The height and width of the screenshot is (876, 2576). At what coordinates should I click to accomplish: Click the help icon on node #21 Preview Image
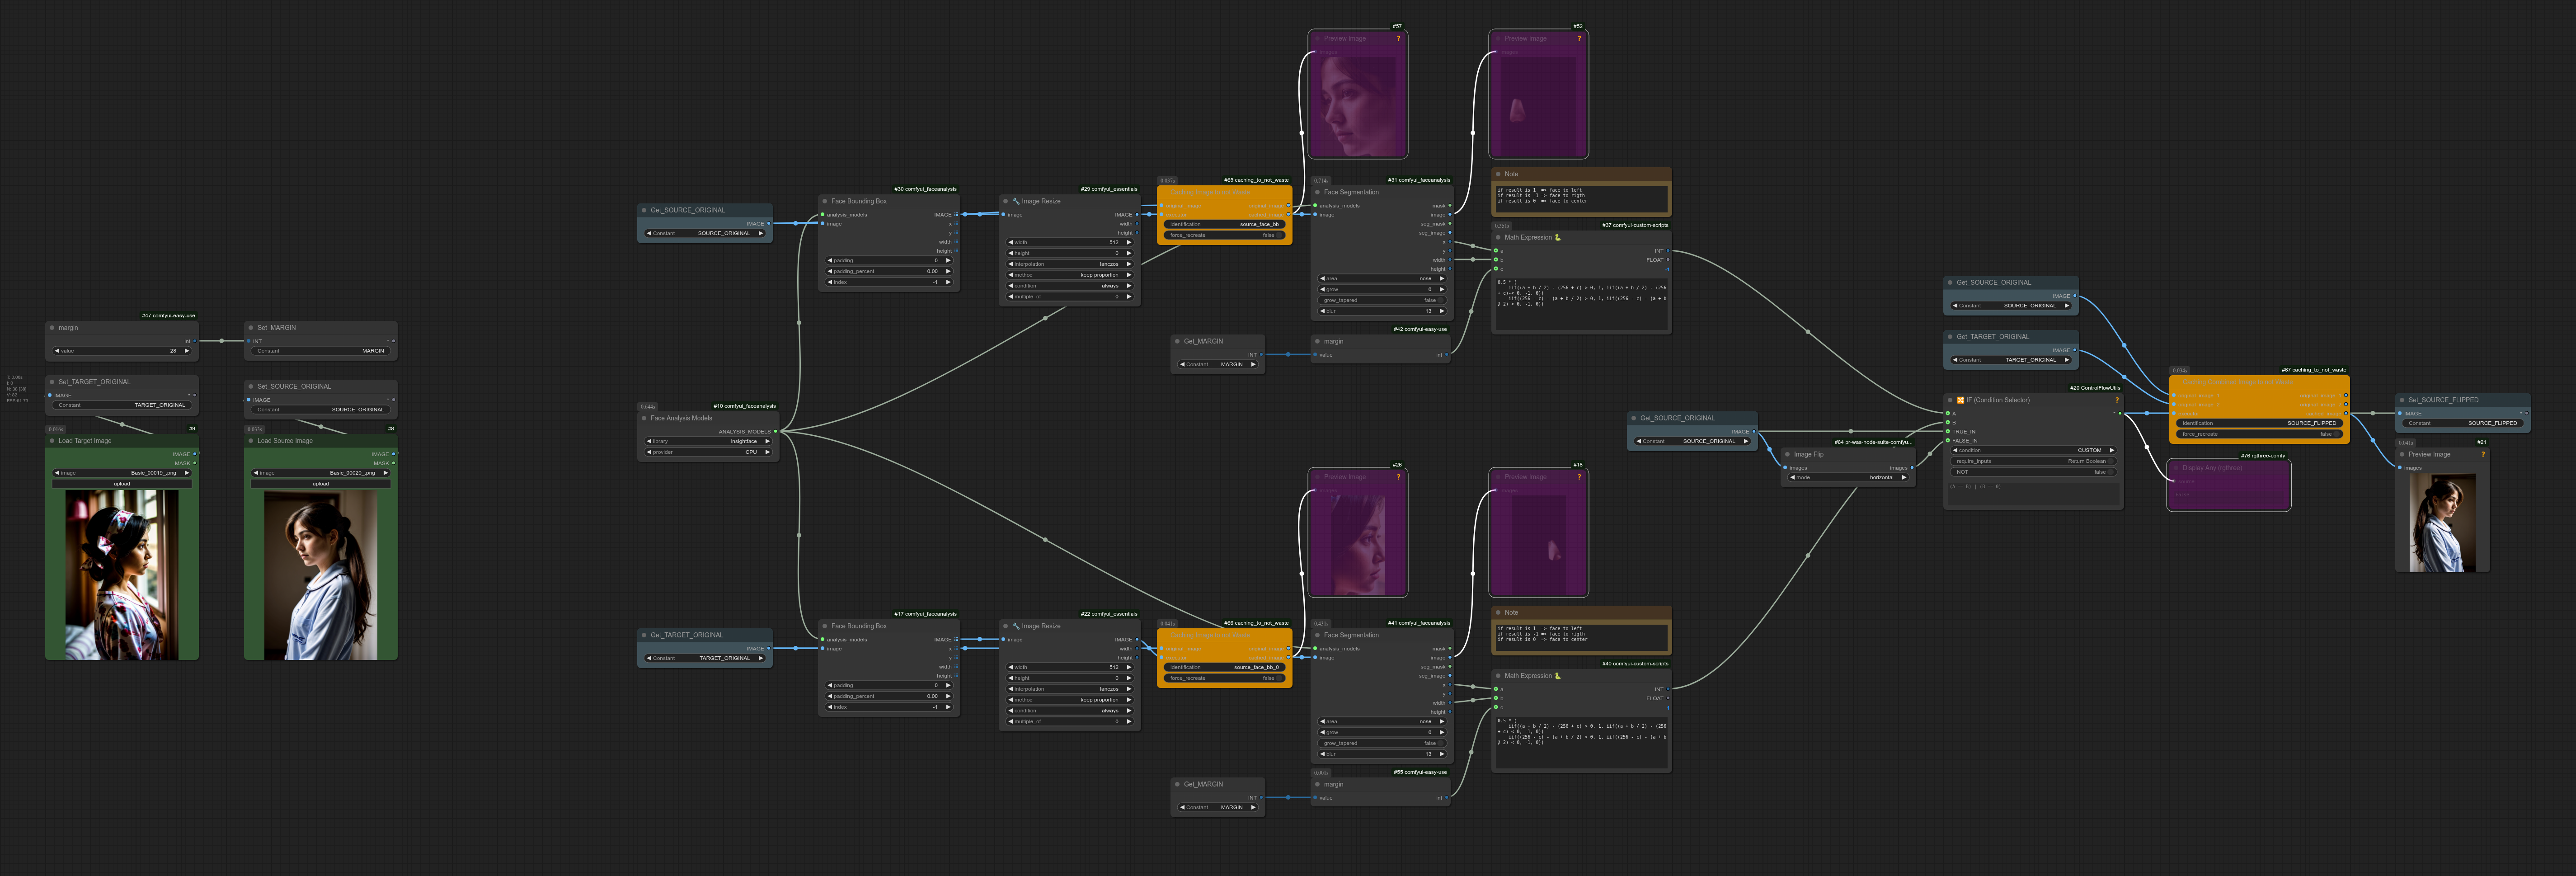[x=2482, y=454]
